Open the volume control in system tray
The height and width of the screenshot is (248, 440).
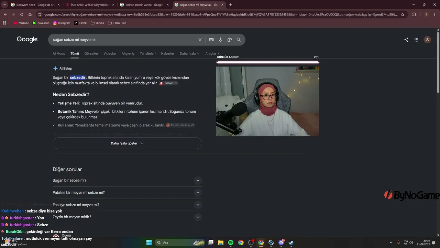[411, 242]
